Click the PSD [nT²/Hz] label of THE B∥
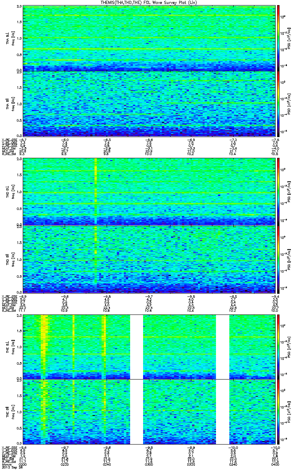 coord(289,412)
